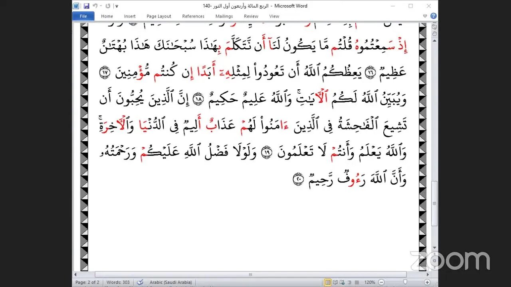Open Microsoft Word Help
Image resolution: width=511 pixels, height=287 pixels.
click(x=433, y=16)
